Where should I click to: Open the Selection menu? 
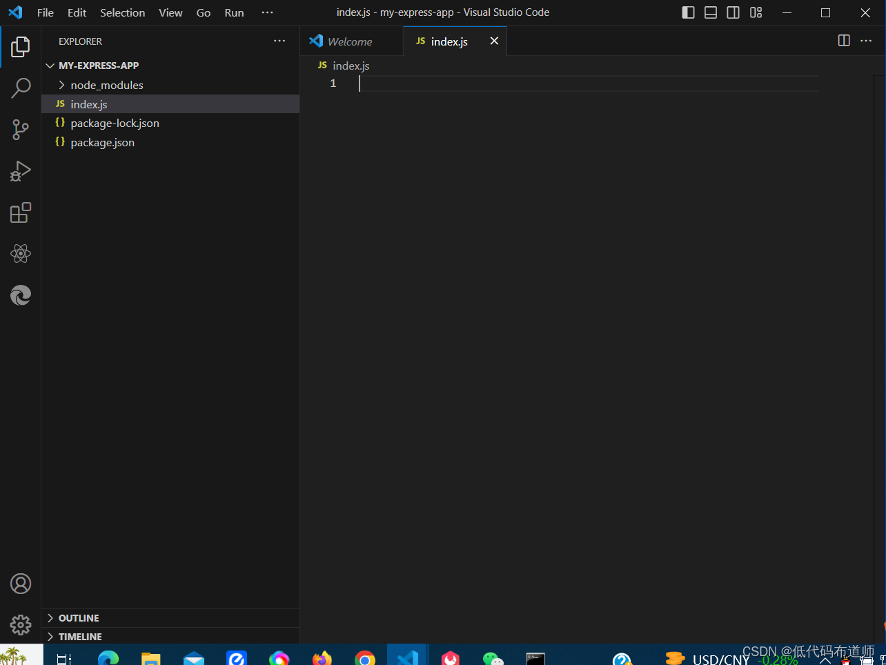[x=123, y=12]
